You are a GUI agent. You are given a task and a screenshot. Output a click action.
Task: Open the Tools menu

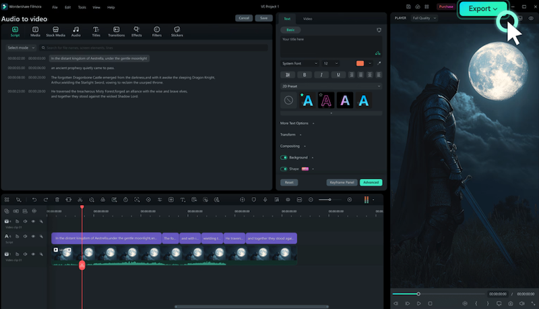click(82, 7)
